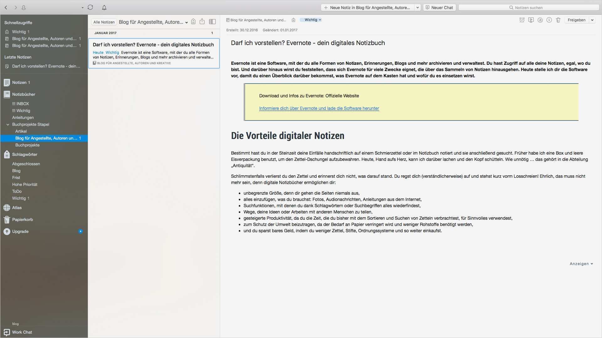Expand the Wichtig tag dropdown in the note header
The image size is (602, 338).
(320, 20)
